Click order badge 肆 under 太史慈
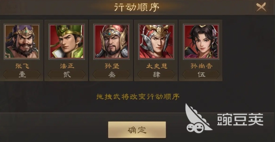The width and height of the screenshot is (275, 142). pos(156,74)
